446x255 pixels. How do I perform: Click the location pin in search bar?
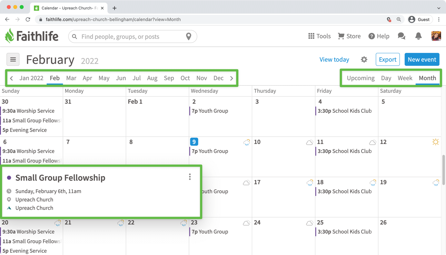click(189, 36)
